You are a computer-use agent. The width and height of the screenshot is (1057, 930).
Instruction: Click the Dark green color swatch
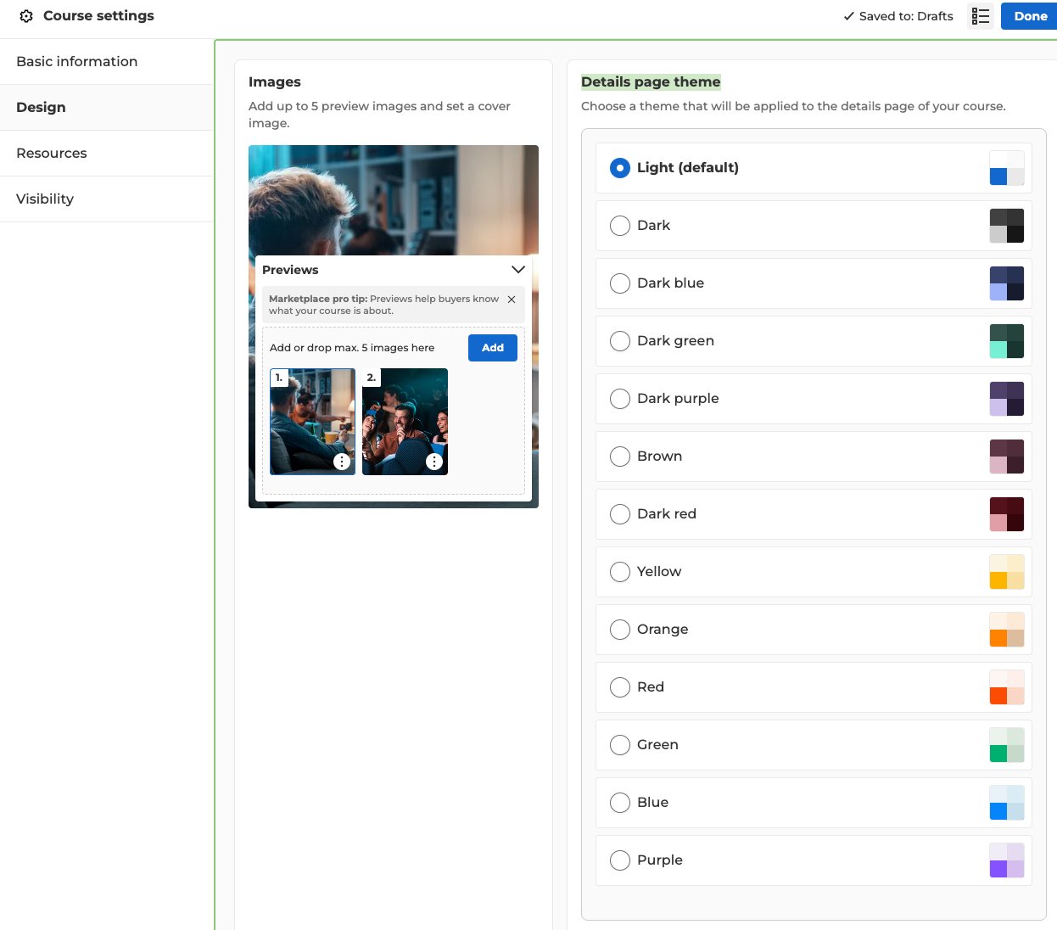[1007, 341]
